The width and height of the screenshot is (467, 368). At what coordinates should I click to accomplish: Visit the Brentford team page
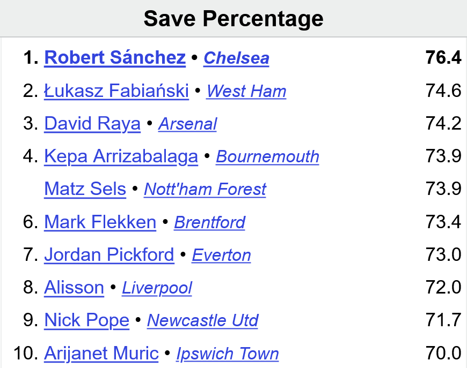pyautogui.click(x=210, y=222)
